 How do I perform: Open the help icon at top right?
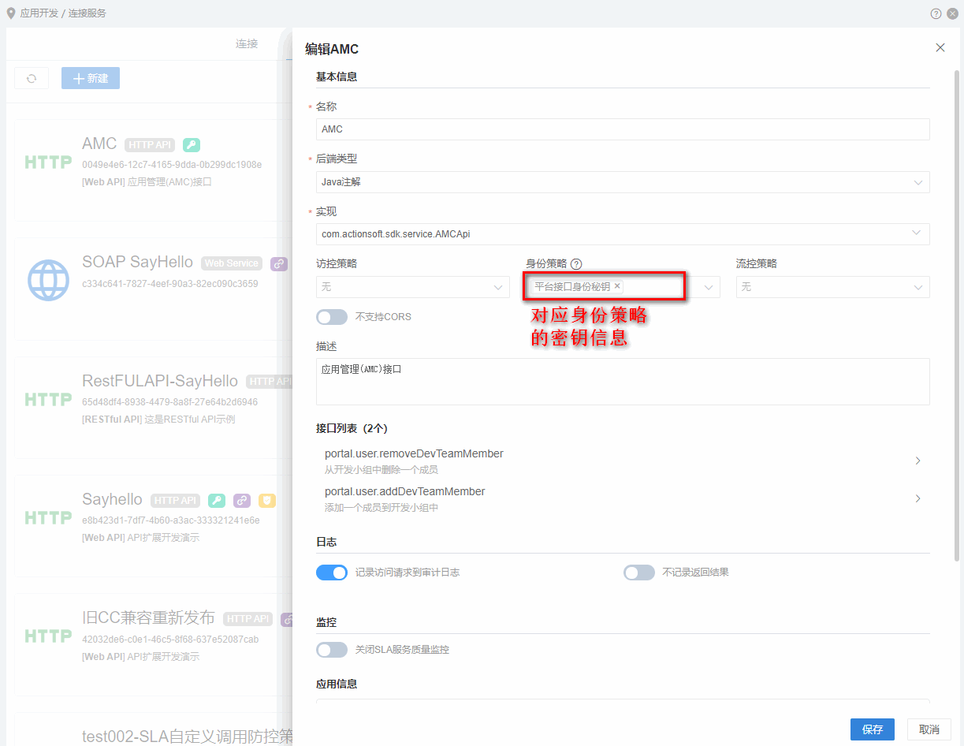coord(936,13)
